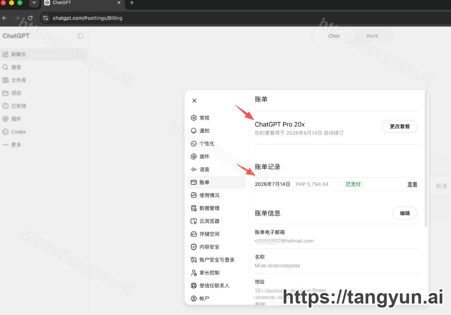This screenshot has width=451, height=315.
Task: Select 个性化 personalization section
Action: pos(216,144)
